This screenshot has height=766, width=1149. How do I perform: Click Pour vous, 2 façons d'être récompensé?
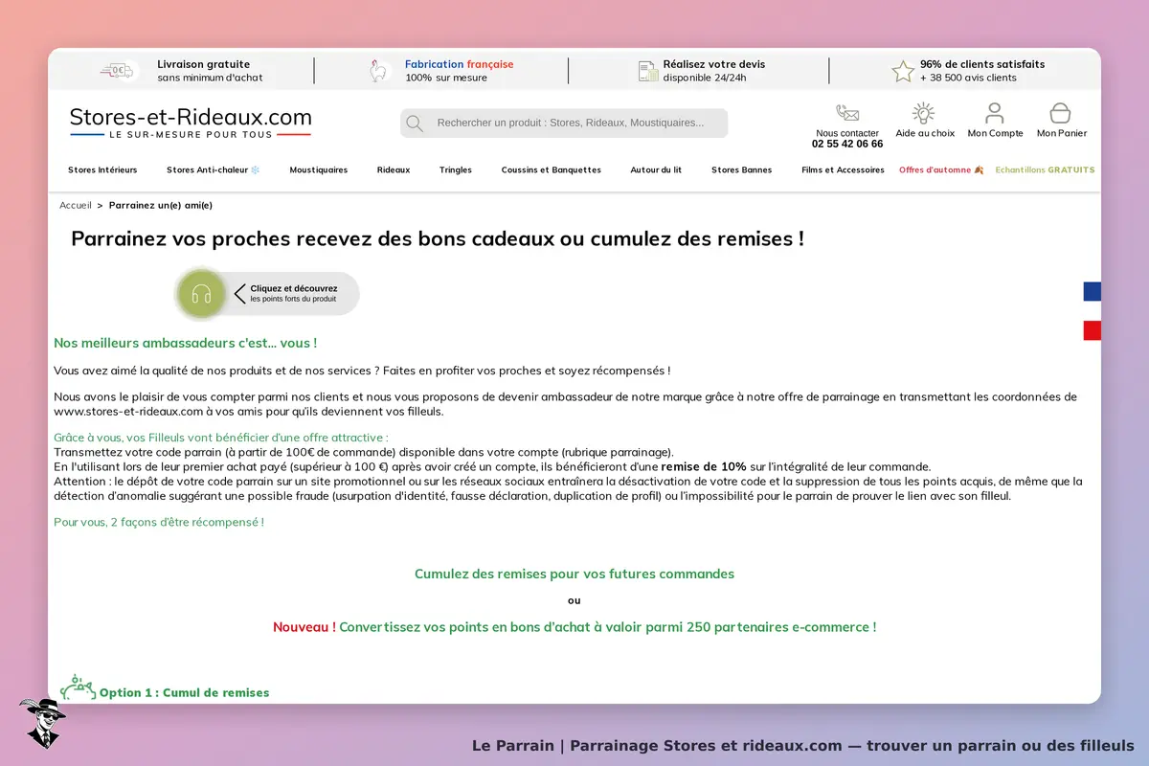159,522
